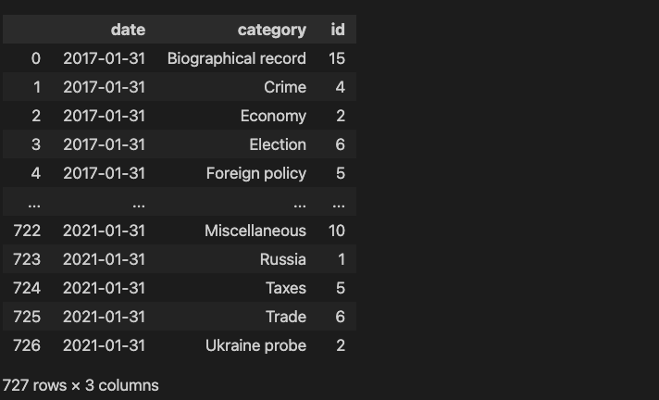Click the ellipsis in the category column
The height and width of the screenshot is (400, 659).
click(299, 202)
